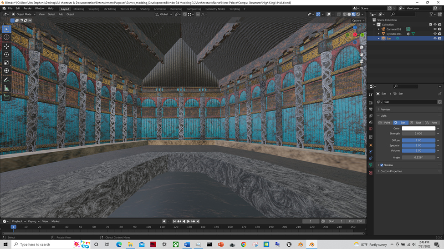Click the Play animation button
The image size is (444, 249).
[x=189, y=221]
